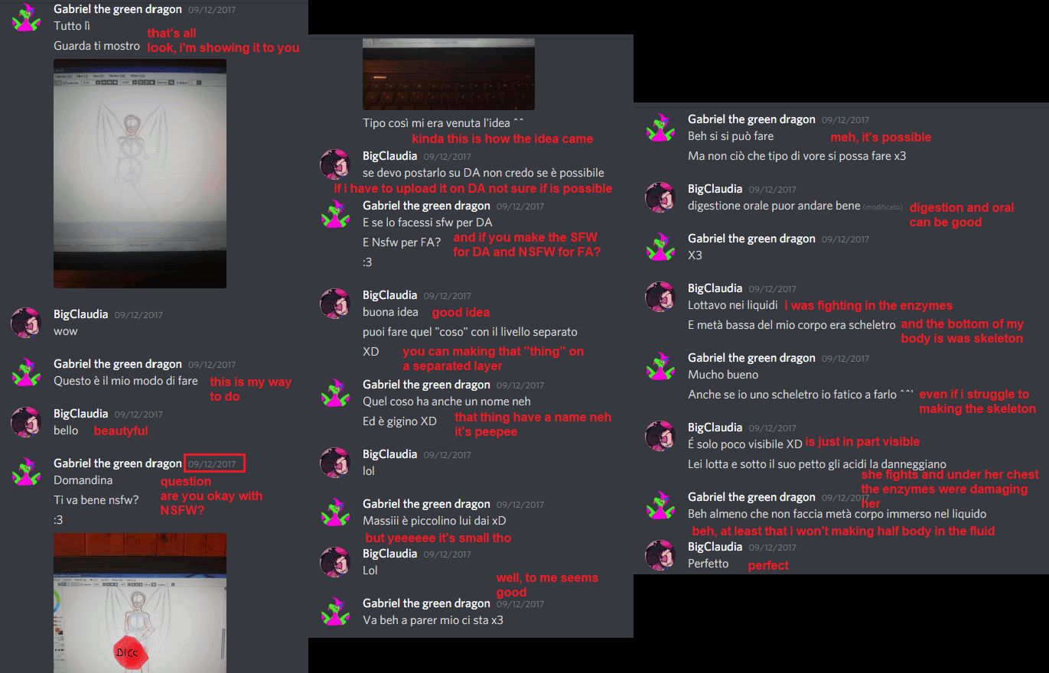Click BigClaudia's avatar beside the "lol" message

(x=335, y=462)
